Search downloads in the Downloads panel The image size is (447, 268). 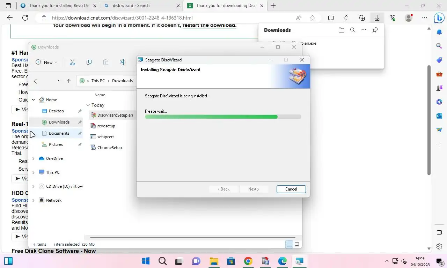[353, 30]
